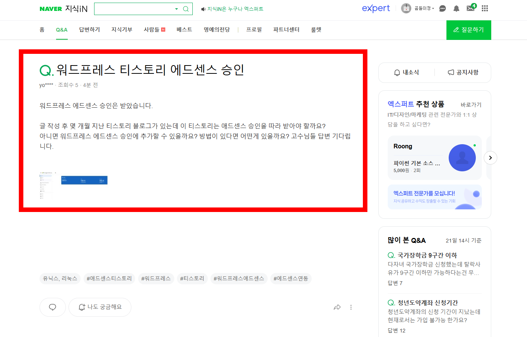
Task: Expand the 꿀돌이정 account dropdown
Action: [x=424, y=8]
